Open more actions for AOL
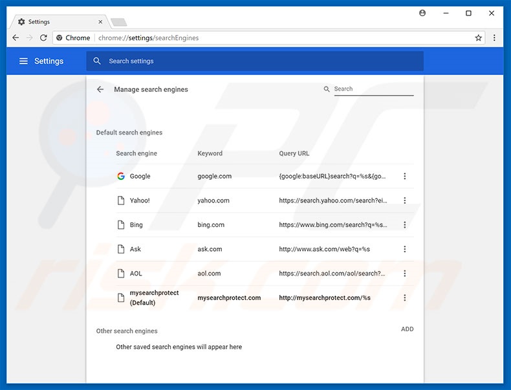Screen dimensions: 511x390 click(x=404, y=274)
